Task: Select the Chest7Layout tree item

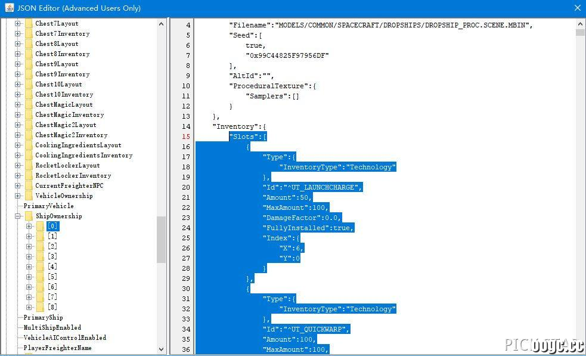Action: click(57, 24)
